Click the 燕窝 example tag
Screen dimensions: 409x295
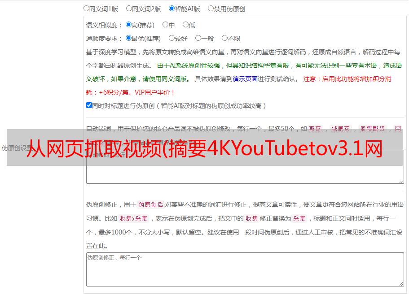pyautogui.click(x=315, y=129)
